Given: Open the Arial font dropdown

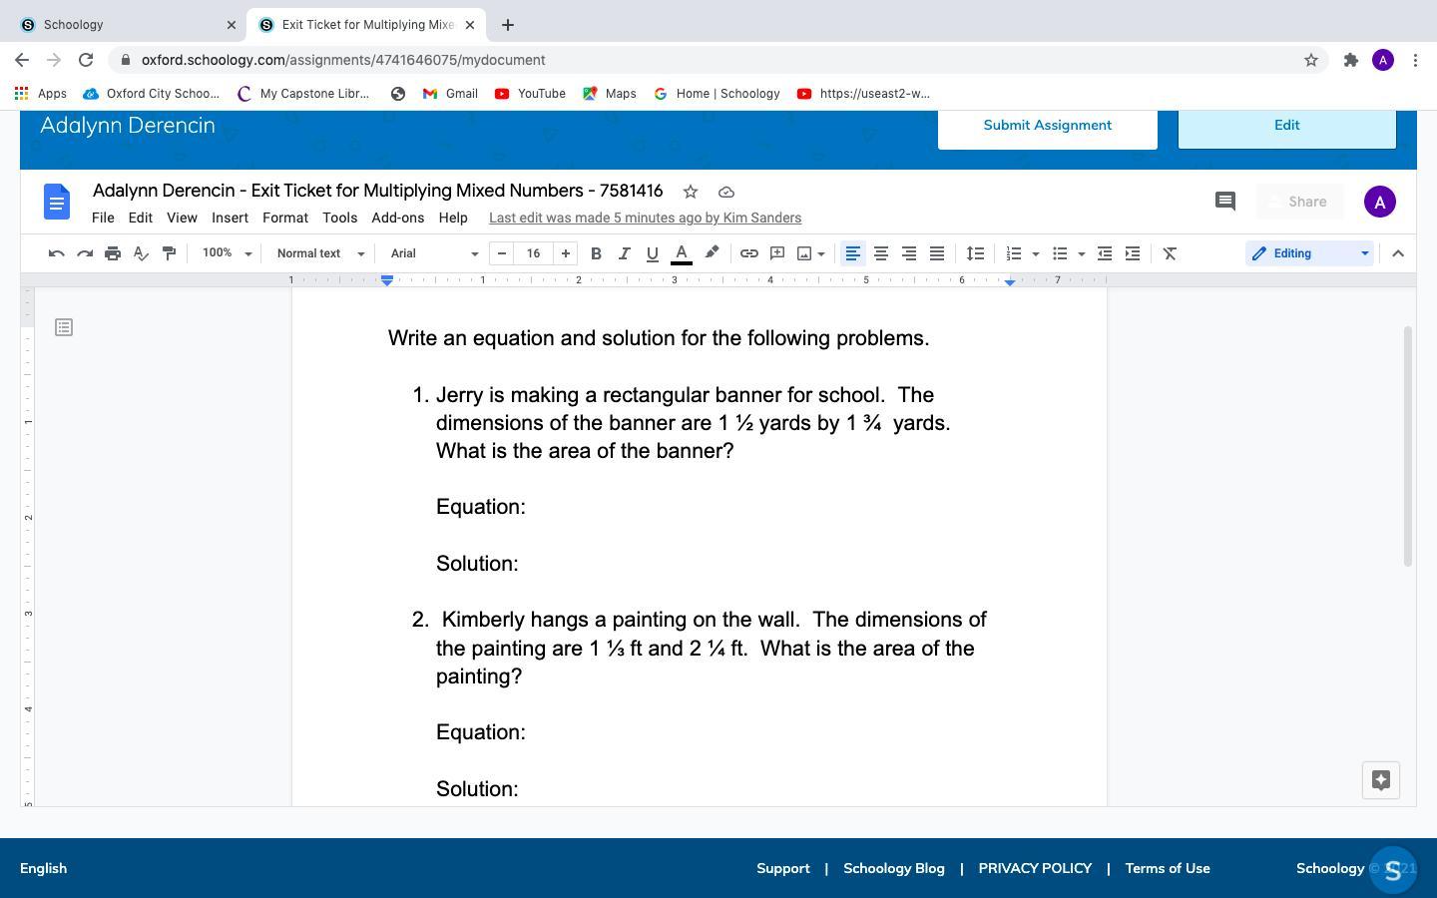Looking at the screenshot, I should pyautogui.click(x=434, y=253).
